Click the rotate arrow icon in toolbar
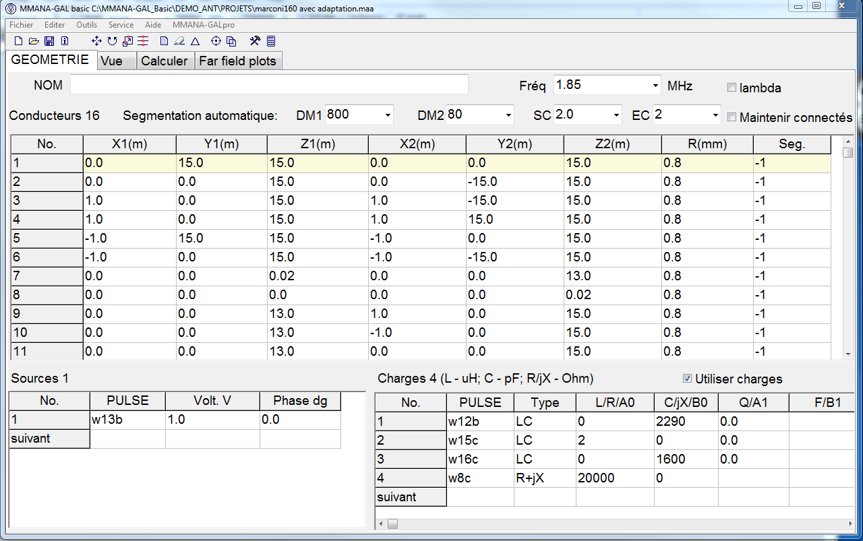This screenshot has height=541, width=863. pos(112,41)
